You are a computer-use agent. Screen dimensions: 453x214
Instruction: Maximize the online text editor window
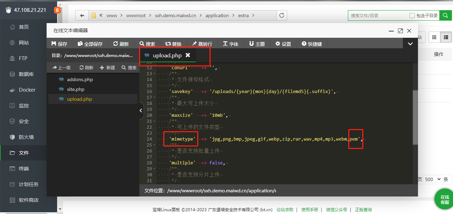click(x=400, y=31)
